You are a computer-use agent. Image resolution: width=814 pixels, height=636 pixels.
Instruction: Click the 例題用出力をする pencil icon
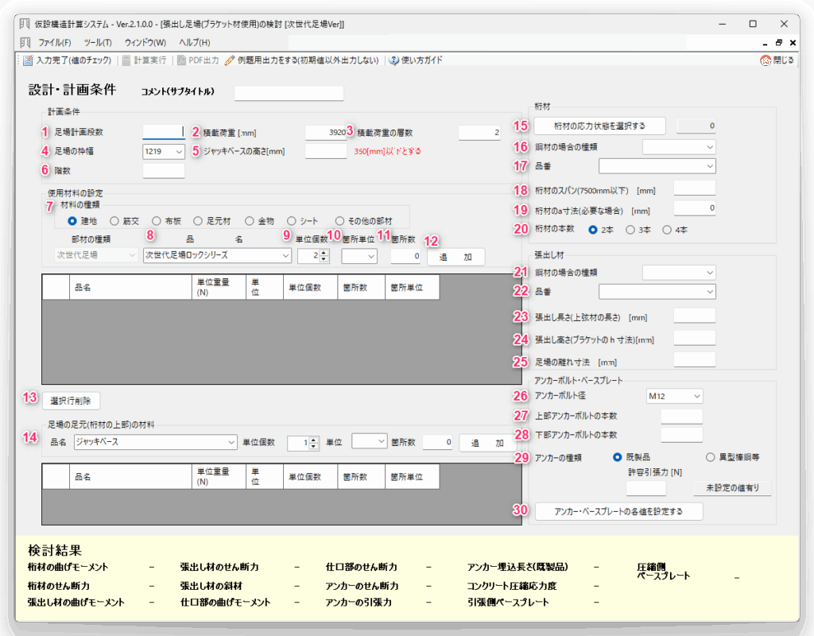230,60
